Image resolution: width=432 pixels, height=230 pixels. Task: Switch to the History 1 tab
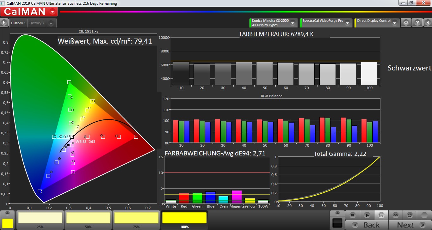[x=18, y=23]
